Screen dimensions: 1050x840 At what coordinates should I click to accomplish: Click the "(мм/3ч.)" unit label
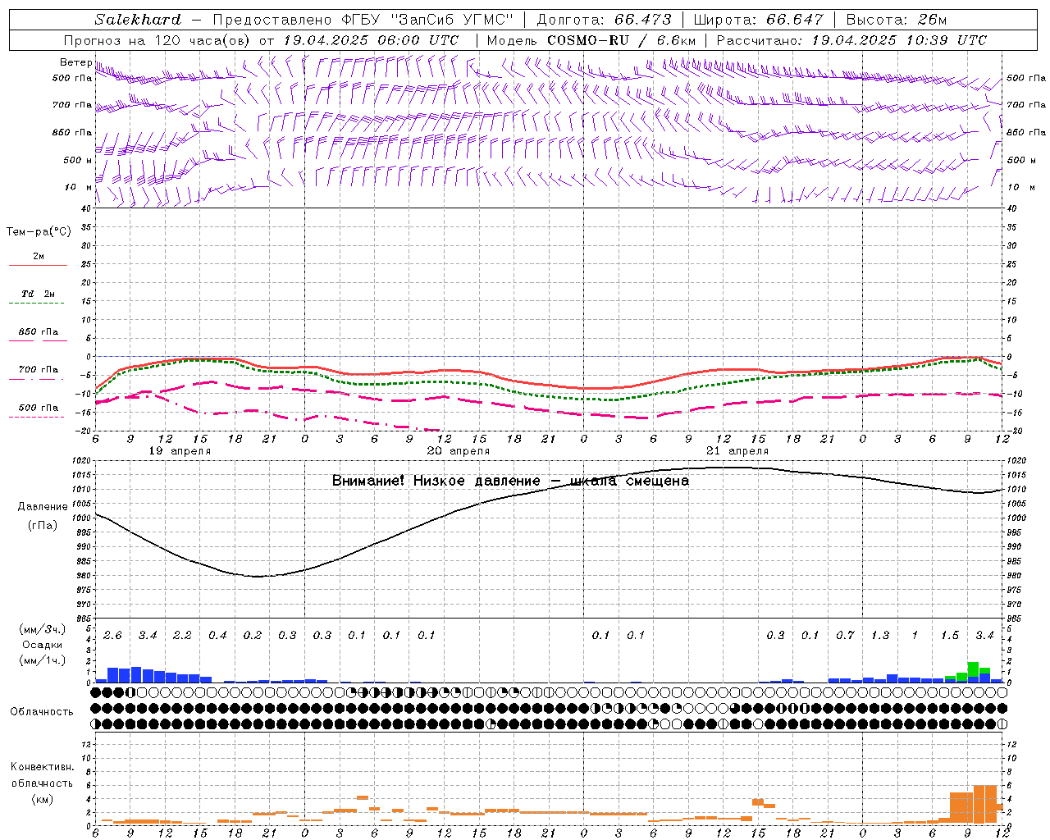click(x=42, y=629)
